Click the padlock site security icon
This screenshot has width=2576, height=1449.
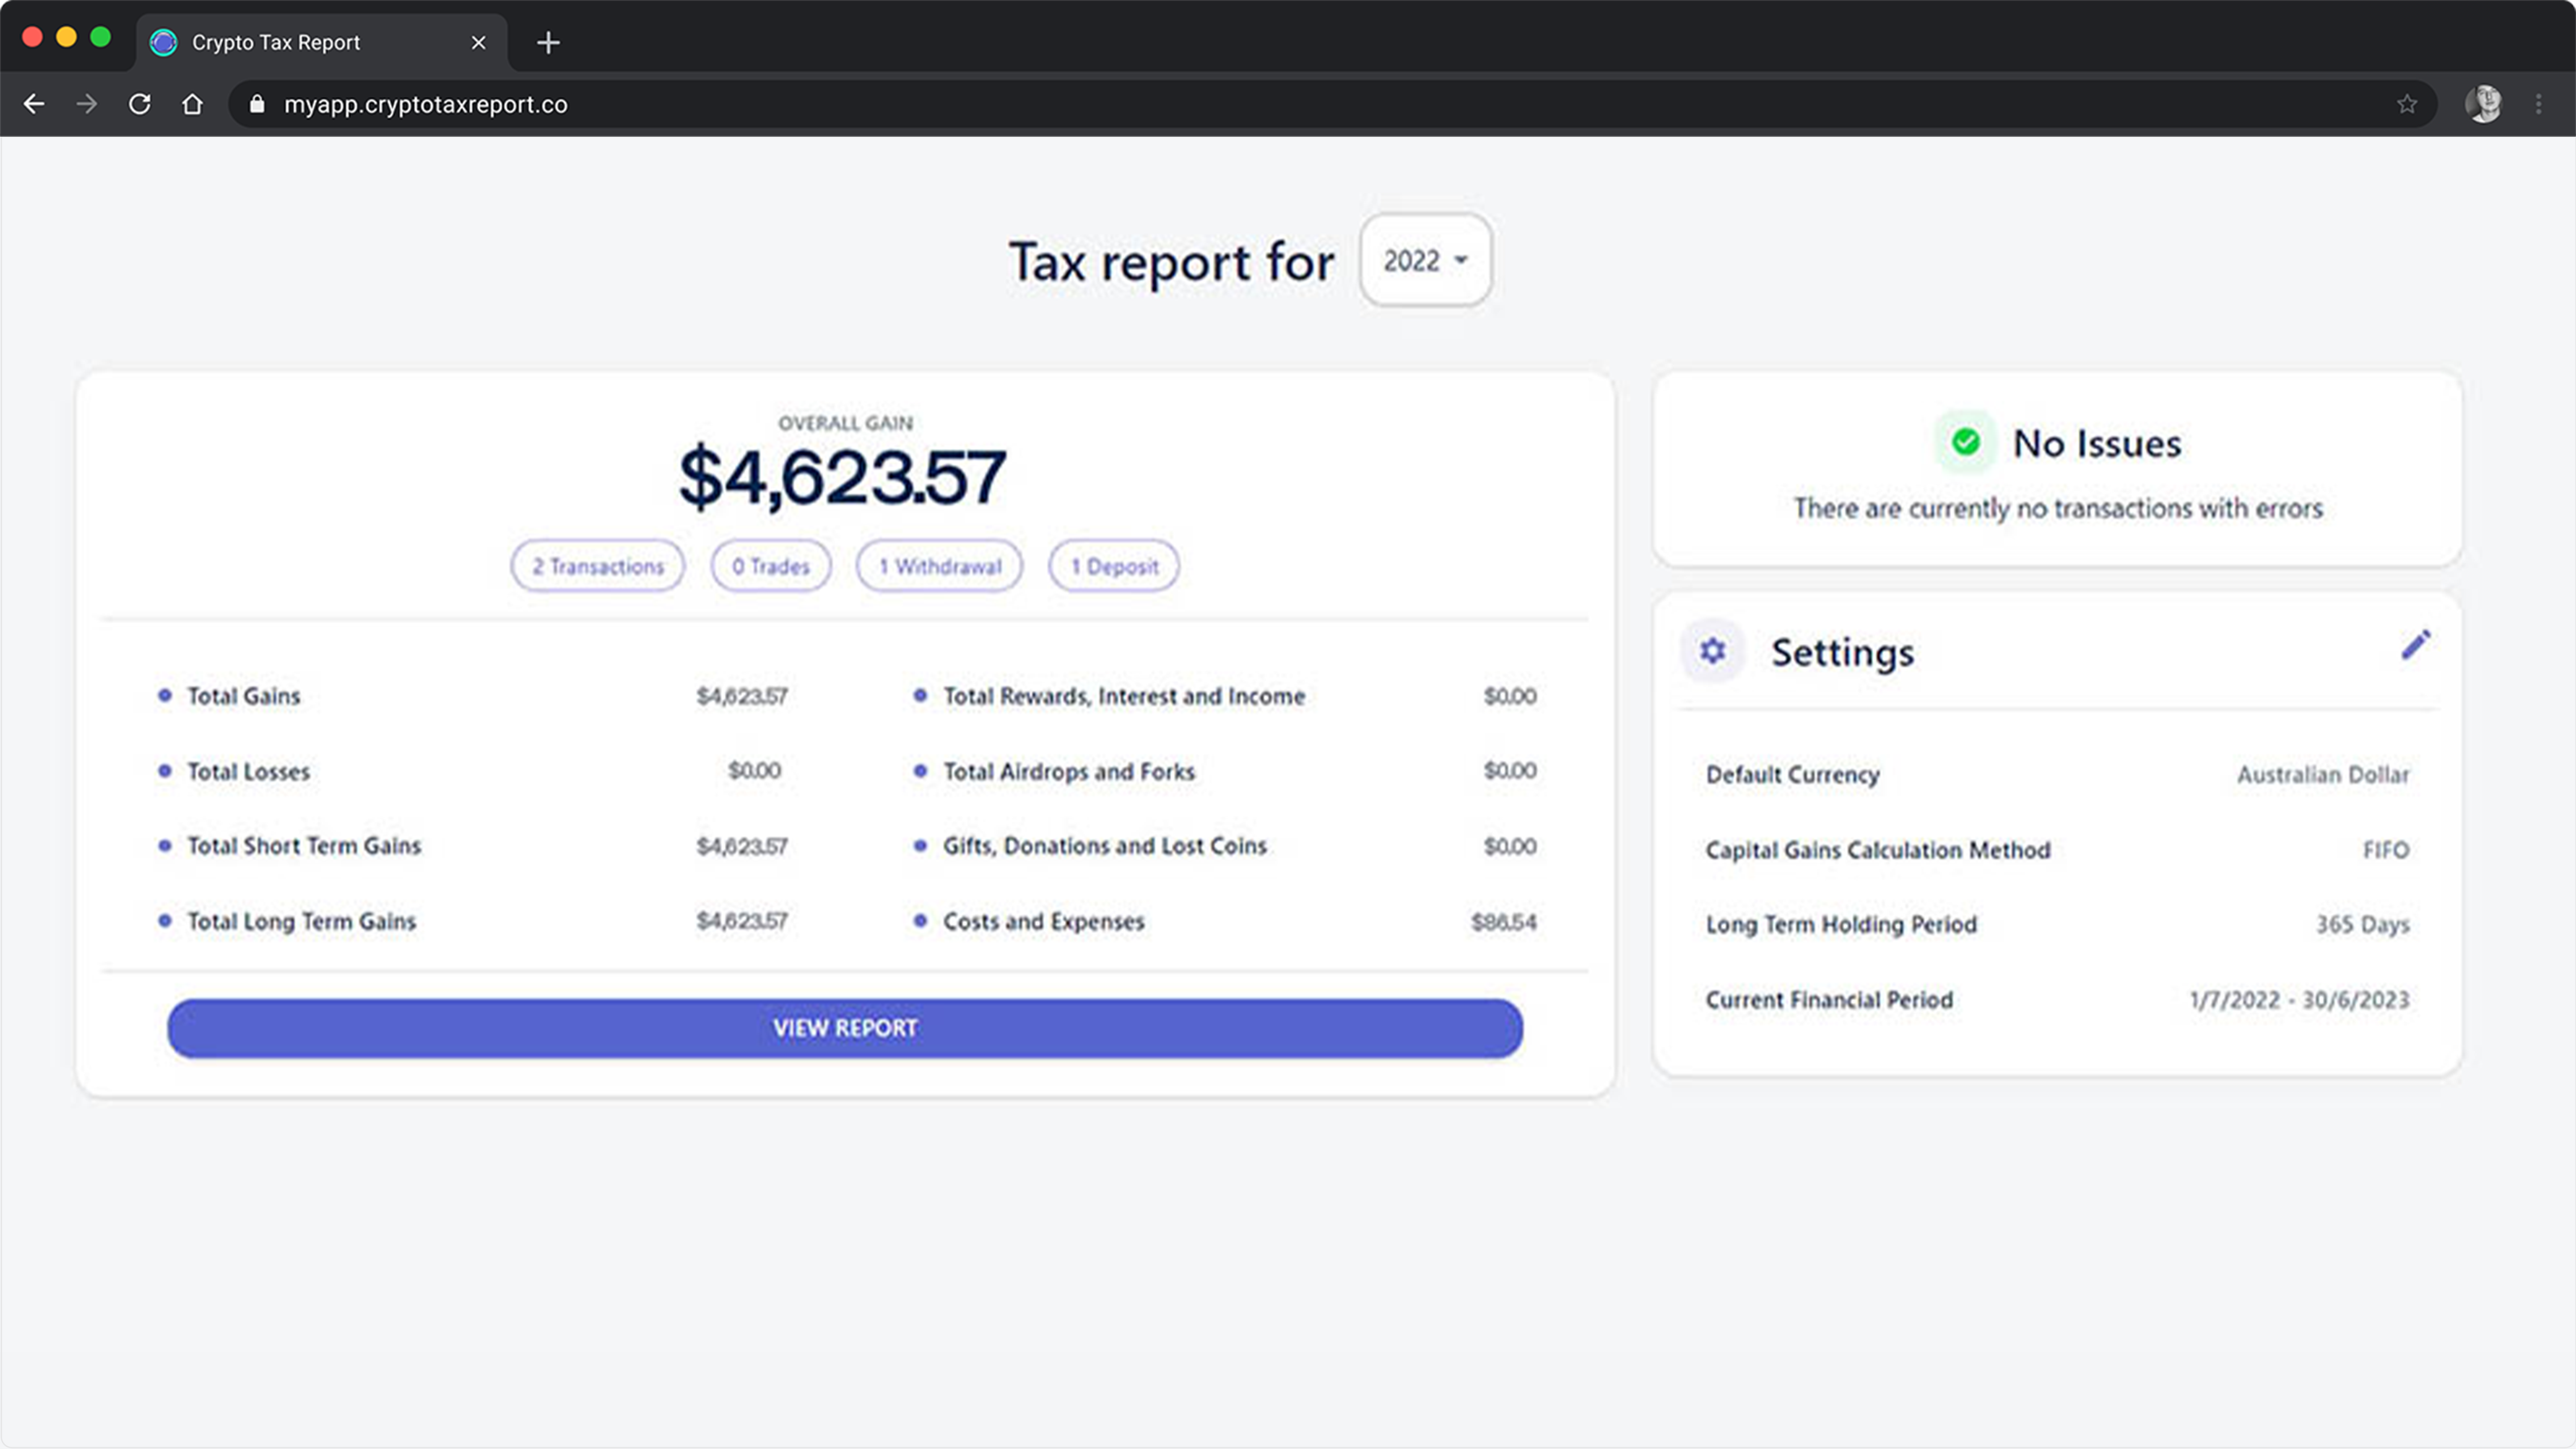tap(257, 104)
